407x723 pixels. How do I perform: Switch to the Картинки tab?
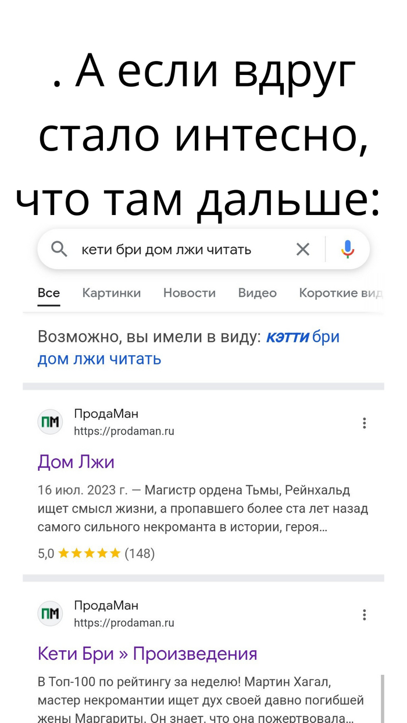tap(112, 293)
